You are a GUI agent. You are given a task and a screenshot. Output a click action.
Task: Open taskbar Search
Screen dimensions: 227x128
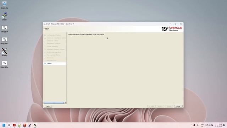pos(9,125)
